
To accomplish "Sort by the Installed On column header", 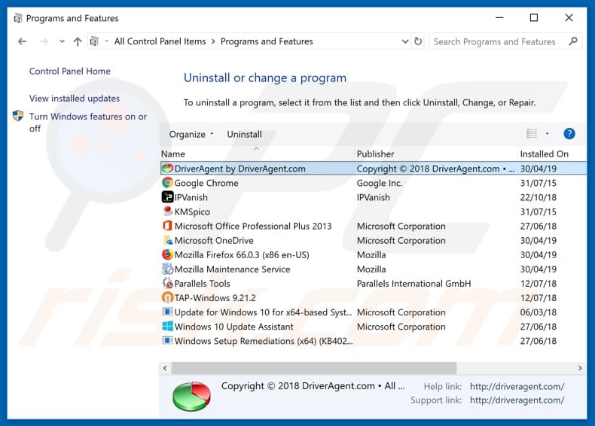I will [552, 154].
